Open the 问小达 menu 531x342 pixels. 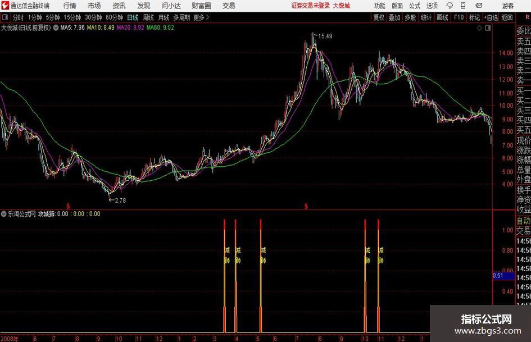tap(171, 6)
